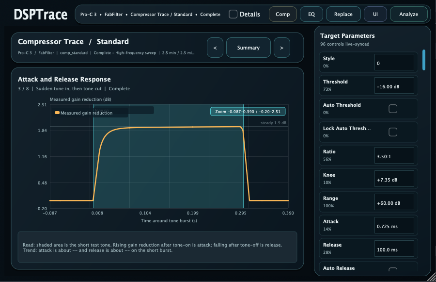Switch to the Comp tab
The height and width of the screenshot is (282, 436).
(282, 14)
